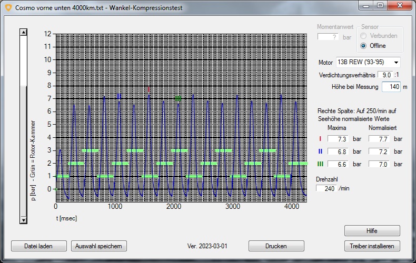Click the Drehzahl value field
This screenshot has height=263, width=416.
(326, 188)
